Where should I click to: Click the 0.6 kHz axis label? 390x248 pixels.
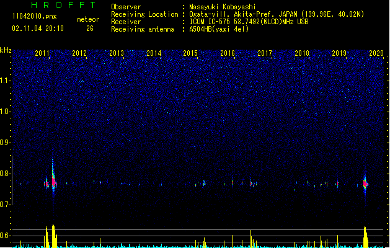tap(5, 236)
